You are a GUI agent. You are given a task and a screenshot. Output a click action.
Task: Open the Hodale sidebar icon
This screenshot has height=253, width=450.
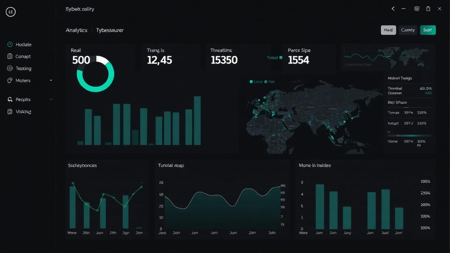click(x=10, y=44)
